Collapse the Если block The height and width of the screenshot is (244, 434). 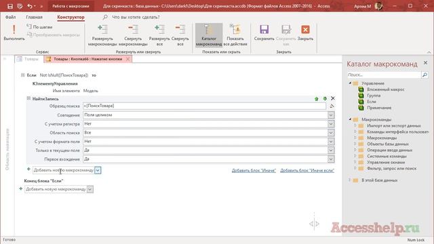click(x=22, y=75)
